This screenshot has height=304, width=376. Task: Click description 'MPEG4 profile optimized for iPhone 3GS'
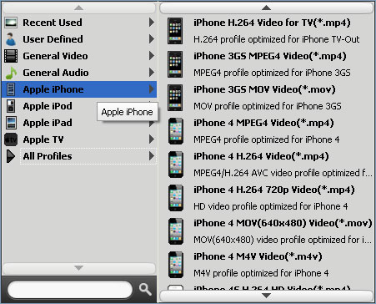[x=272, y=73]
